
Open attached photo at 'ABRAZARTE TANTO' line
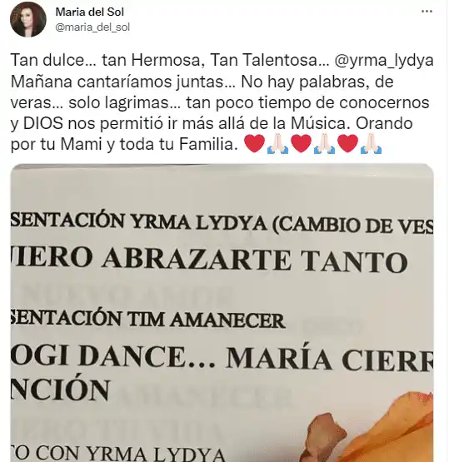pos(255,261)
